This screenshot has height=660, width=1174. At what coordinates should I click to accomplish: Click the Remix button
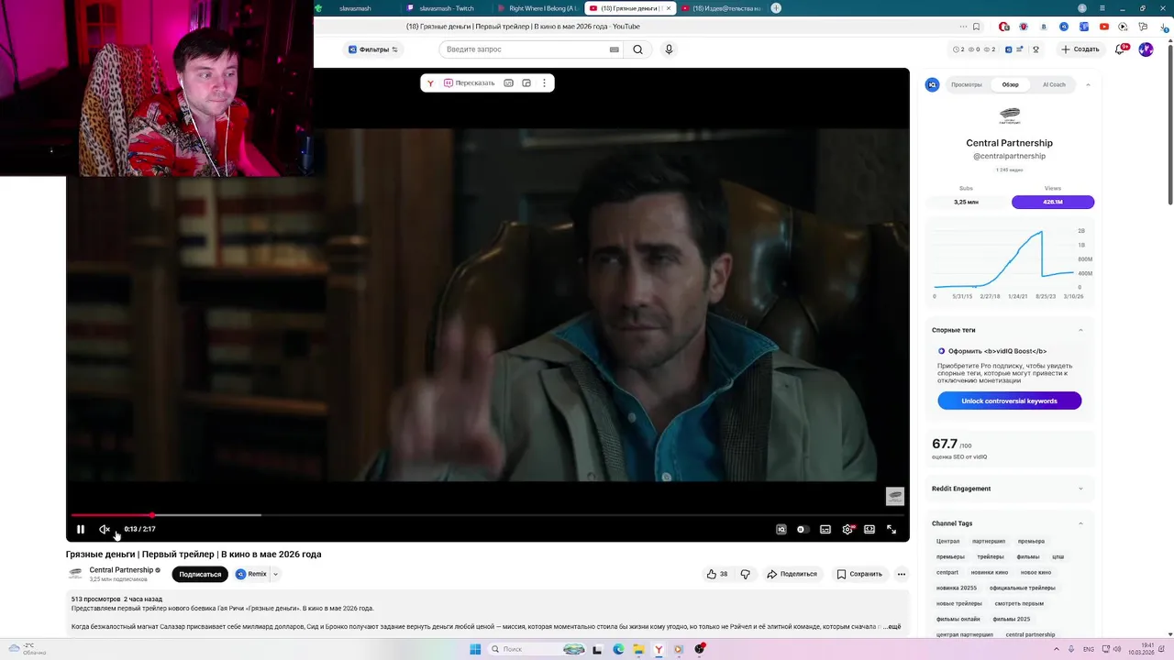point(251,574)
